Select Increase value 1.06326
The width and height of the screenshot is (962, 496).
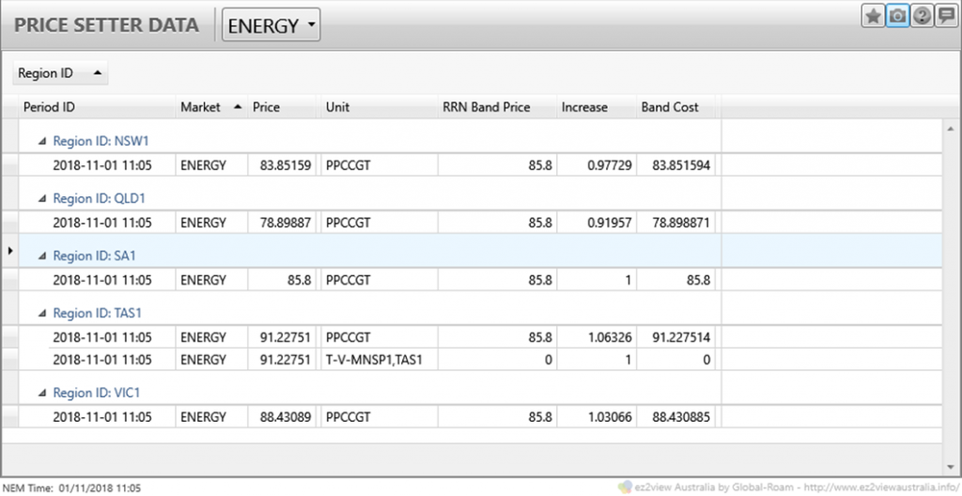[597, 337]
